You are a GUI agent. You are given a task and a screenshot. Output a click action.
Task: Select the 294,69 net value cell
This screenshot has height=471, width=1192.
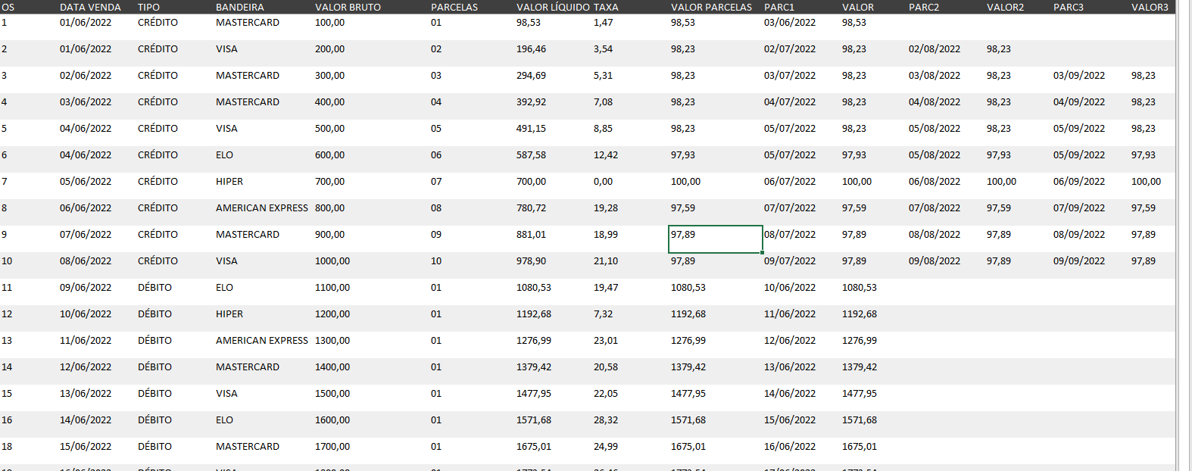click(531, 76)
